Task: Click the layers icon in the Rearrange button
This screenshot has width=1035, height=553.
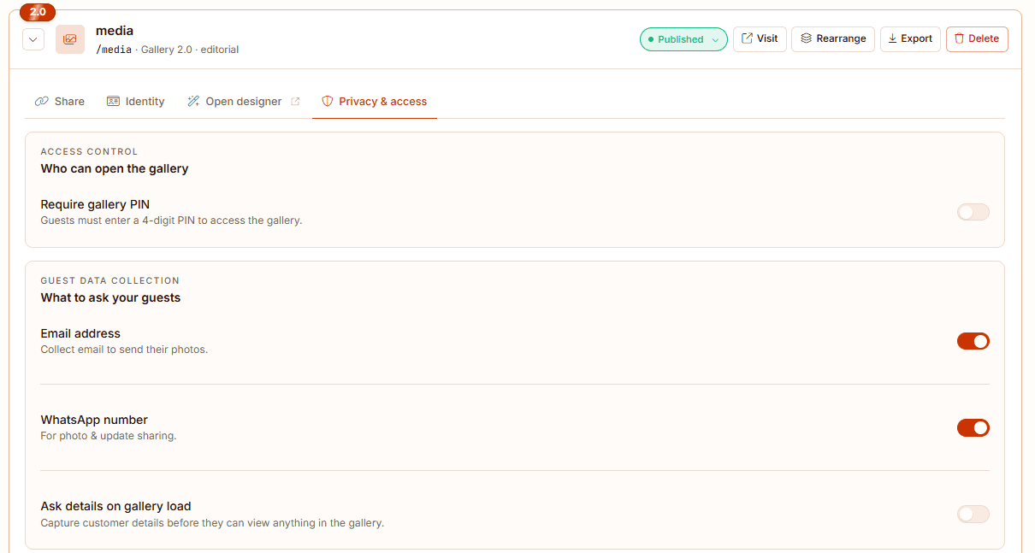Action: pyautogui.click(x=806, y=38)
